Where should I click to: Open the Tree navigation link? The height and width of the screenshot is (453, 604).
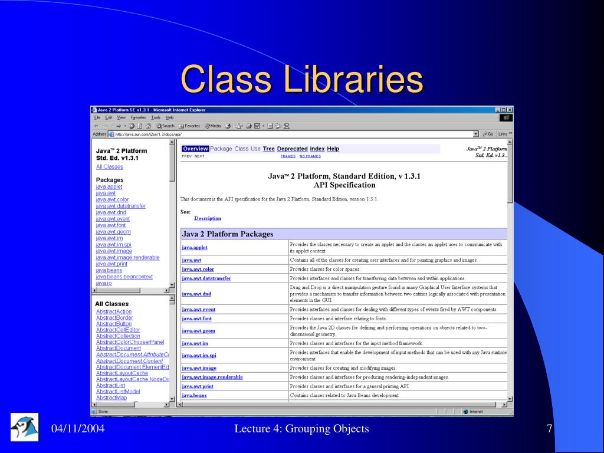[x=269, y=149]
